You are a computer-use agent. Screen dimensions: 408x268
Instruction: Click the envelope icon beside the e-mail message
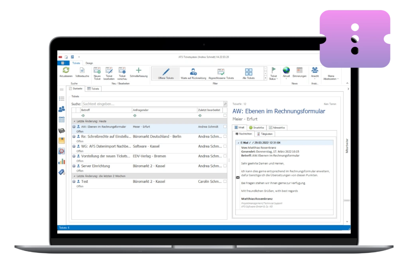pos(238,178)
